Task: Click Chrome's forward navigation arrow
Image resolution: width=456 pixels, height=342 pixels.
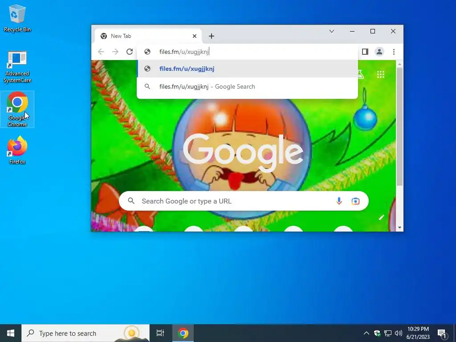Action: 115,52
